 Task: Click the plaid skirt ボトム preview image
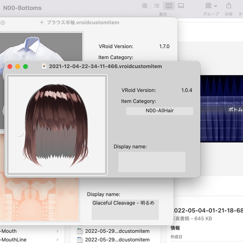click(x=221, y=109)
